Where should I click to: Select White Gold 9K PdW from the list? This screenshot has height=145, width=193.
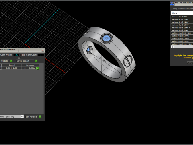tap(182, 33)
